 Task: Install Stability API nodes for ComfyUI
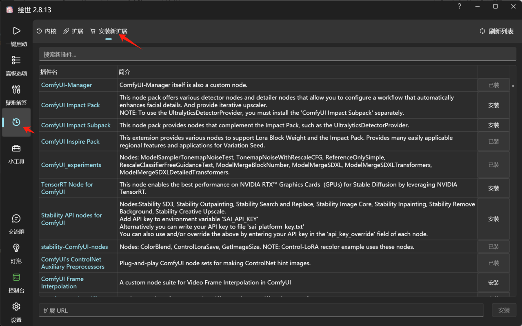(494, 219)
